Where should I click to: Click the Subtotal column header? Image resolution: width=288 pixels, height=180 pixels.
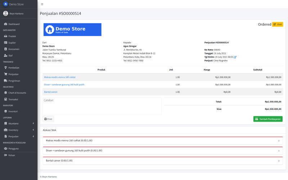pos(258,69)
